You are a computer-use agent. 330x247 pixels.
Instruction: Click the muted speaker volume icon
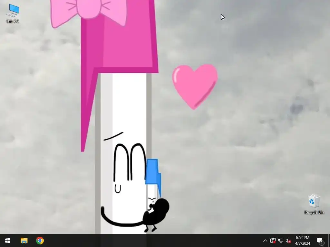point(288,241)
